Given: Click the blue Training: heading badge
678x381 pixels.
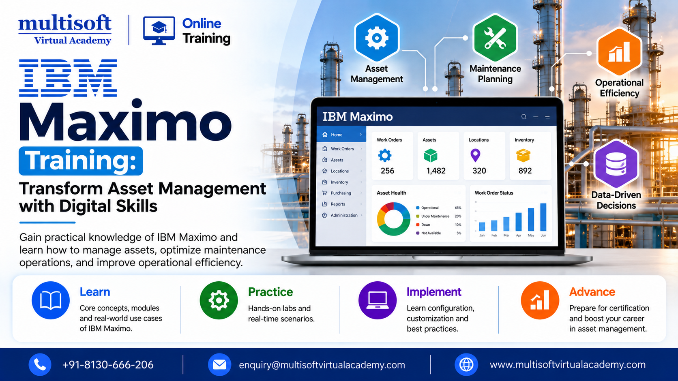Looking at the screenshot, I should coord(81,161).
